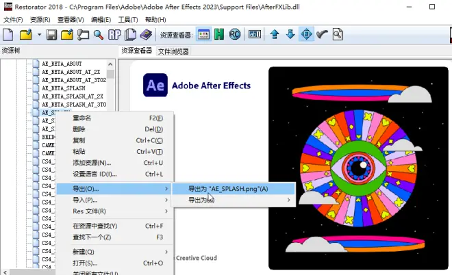Click the New file toolbar icon
Viewport: 452px width, 275px height.
(x=8, y=35)
